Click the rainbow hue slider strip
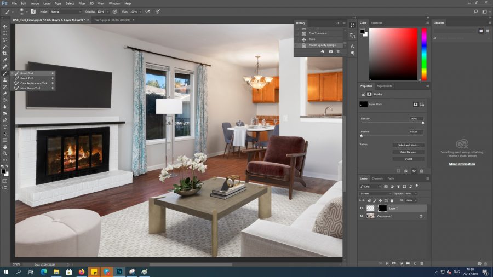The image size is (493, 277). click(424, 54)
